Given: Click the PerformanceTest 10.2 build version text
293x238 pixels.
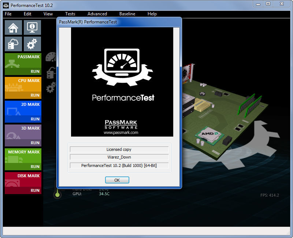Looking at the screenshot, I should 119,166.
